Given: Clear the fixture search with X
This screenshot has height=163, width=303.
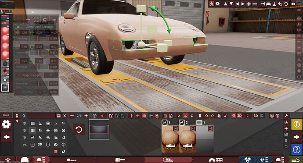Looking at the screenshot, I should [x=65, y=116].
